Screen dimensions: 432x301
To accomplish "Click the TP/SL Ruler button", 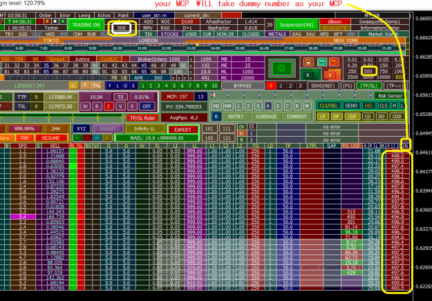I will pyautogui.click(x=142, y=118).
